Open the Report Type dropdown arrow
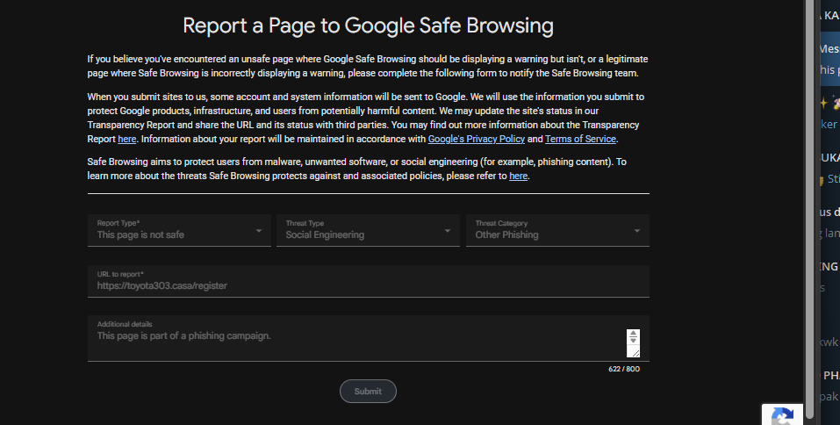The image size is (840, 425). click(259, 231)
